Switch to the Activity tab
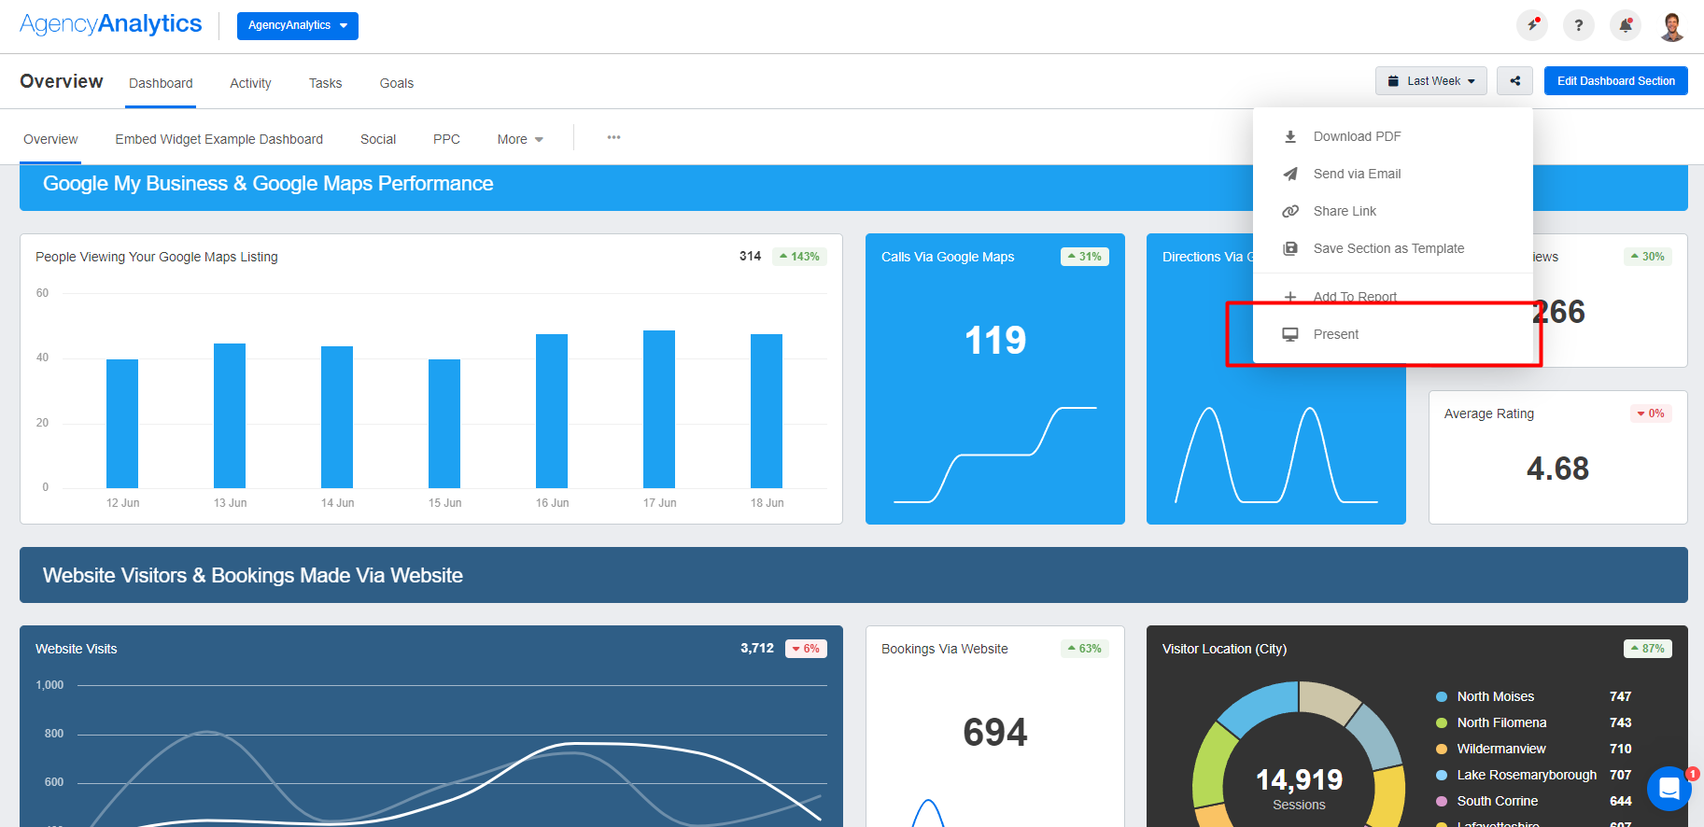1704x827 pixels. coord(250,83)
